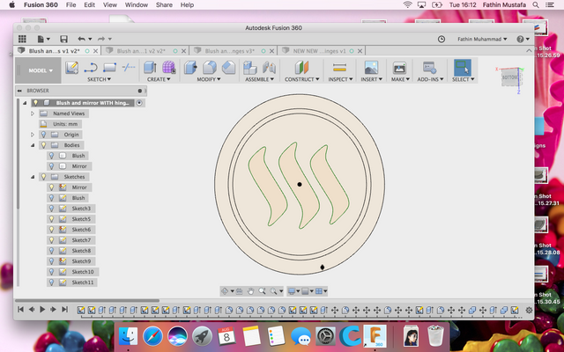The width and height of the screenshot is (564, 352).
Task: Open Safari from the Dock
Action: tap(152, 337)
